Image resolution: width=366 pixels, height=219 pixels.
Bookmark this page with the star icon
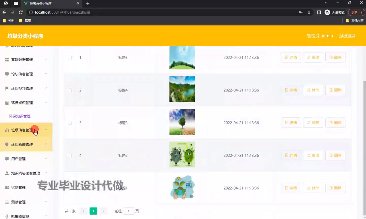[309, 12]
